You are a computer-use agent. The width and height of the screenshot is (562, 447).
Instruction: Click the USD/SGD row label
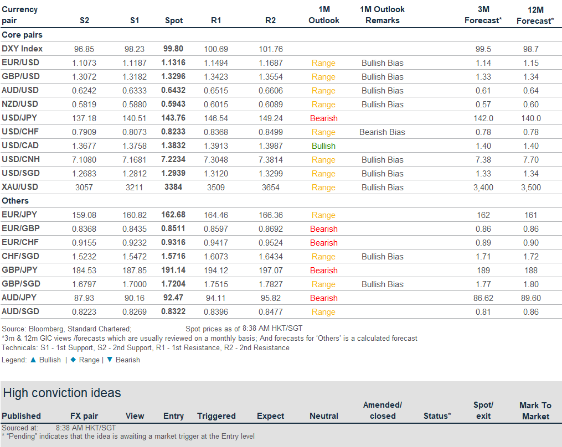pyautogui.click(x=20, y=173)
